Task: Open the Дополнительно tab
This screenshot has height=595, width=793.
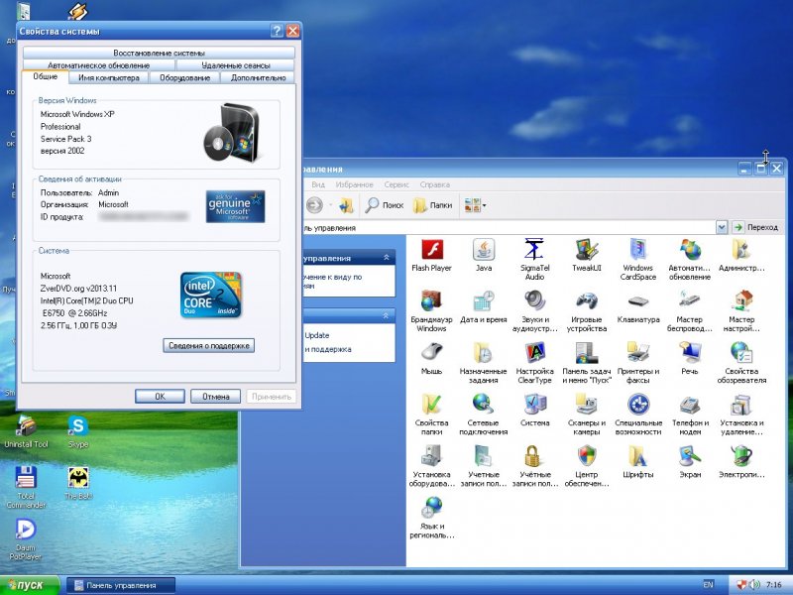Action: coord(259,78)
